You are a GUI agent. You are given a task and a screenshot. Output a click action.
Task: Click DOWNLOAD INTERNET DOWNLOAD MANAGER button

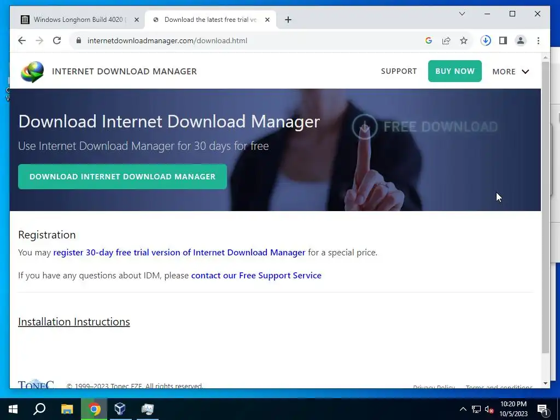pos(122,177)
